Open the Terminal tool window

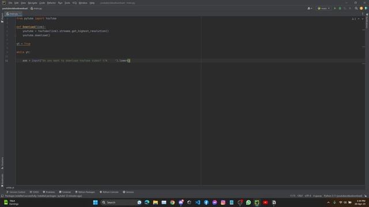point(65,192)
